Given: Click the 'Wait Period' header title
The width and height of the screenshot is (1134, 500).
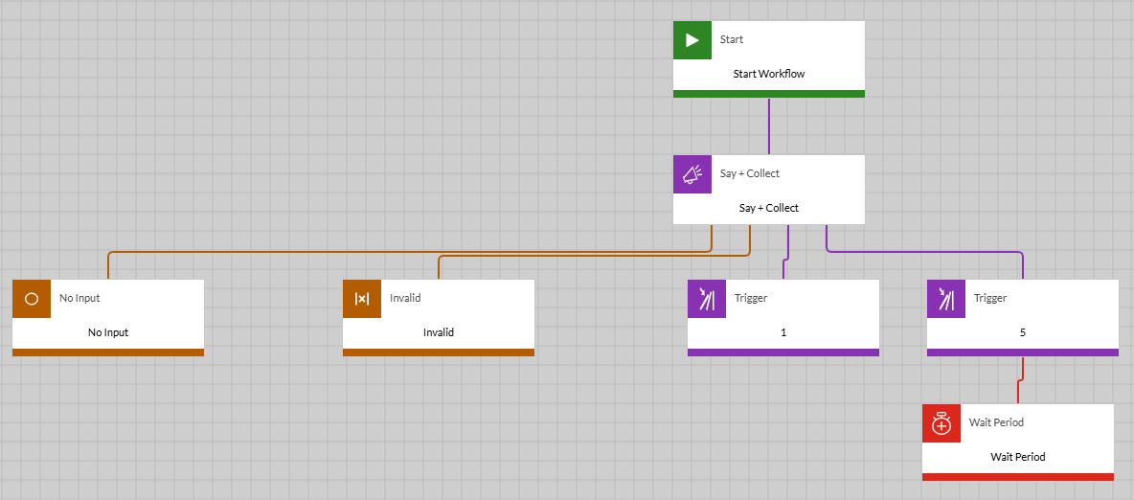Looking at the screenshot, I should point(996,422).
